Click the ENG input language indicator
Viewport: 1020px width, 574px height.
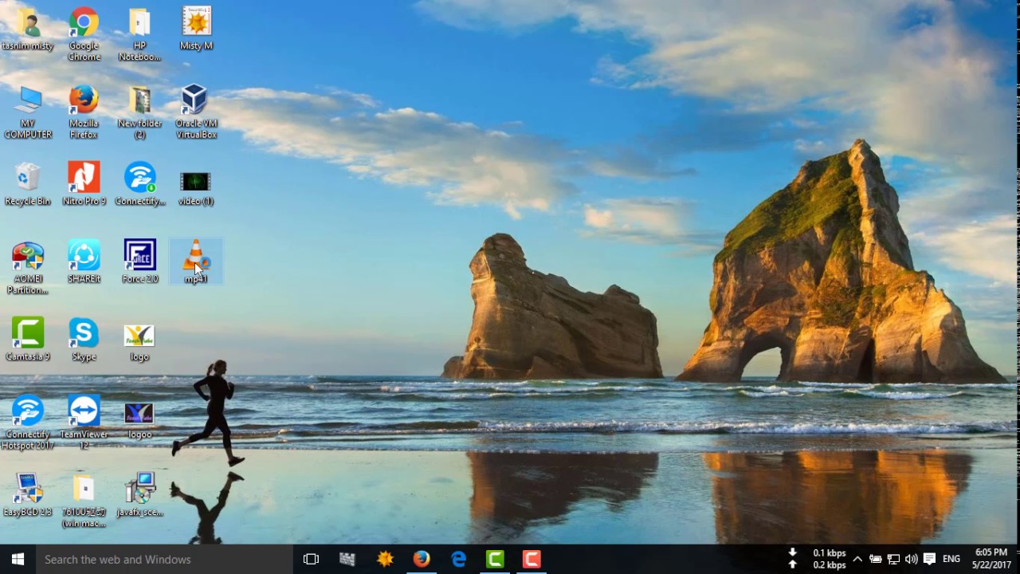pos(951,559)
